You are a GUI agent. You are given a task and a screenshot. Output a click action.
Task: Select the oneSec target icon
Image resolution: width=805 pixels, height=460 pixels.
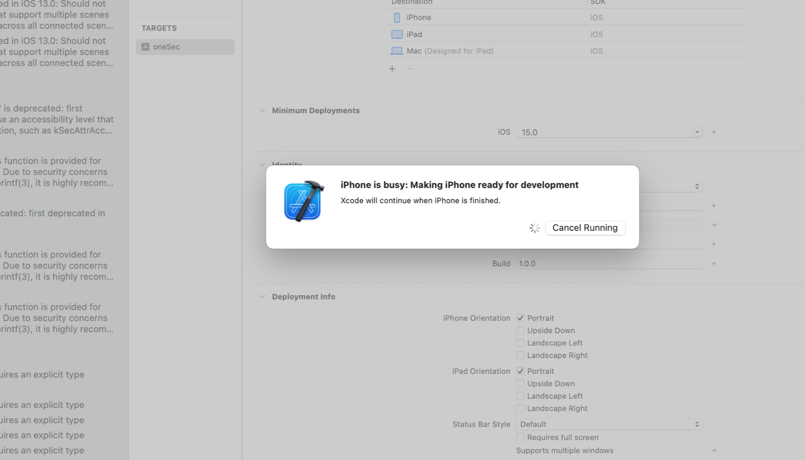(145, 47)
